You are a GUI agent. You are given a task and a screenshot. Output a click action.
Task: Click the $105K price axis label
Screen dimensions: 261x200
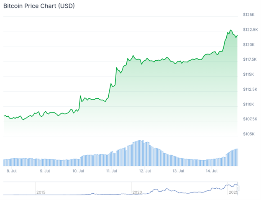(249, 134)
